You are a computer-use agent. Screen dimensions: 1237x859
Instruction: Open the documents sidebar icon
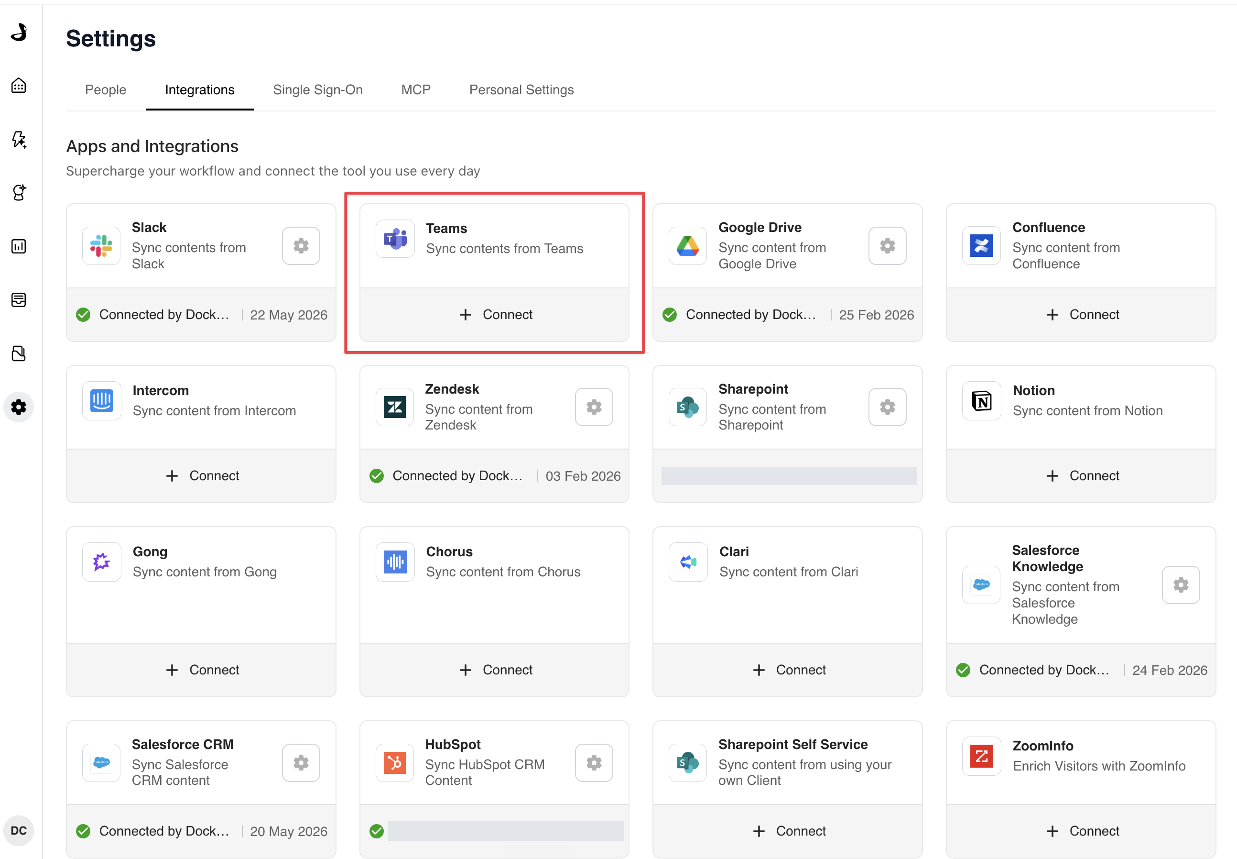click(x=19, y=353)
